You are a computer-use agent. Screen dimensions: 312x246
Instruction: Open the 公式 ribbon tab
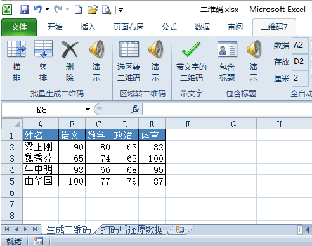(169, 27)
